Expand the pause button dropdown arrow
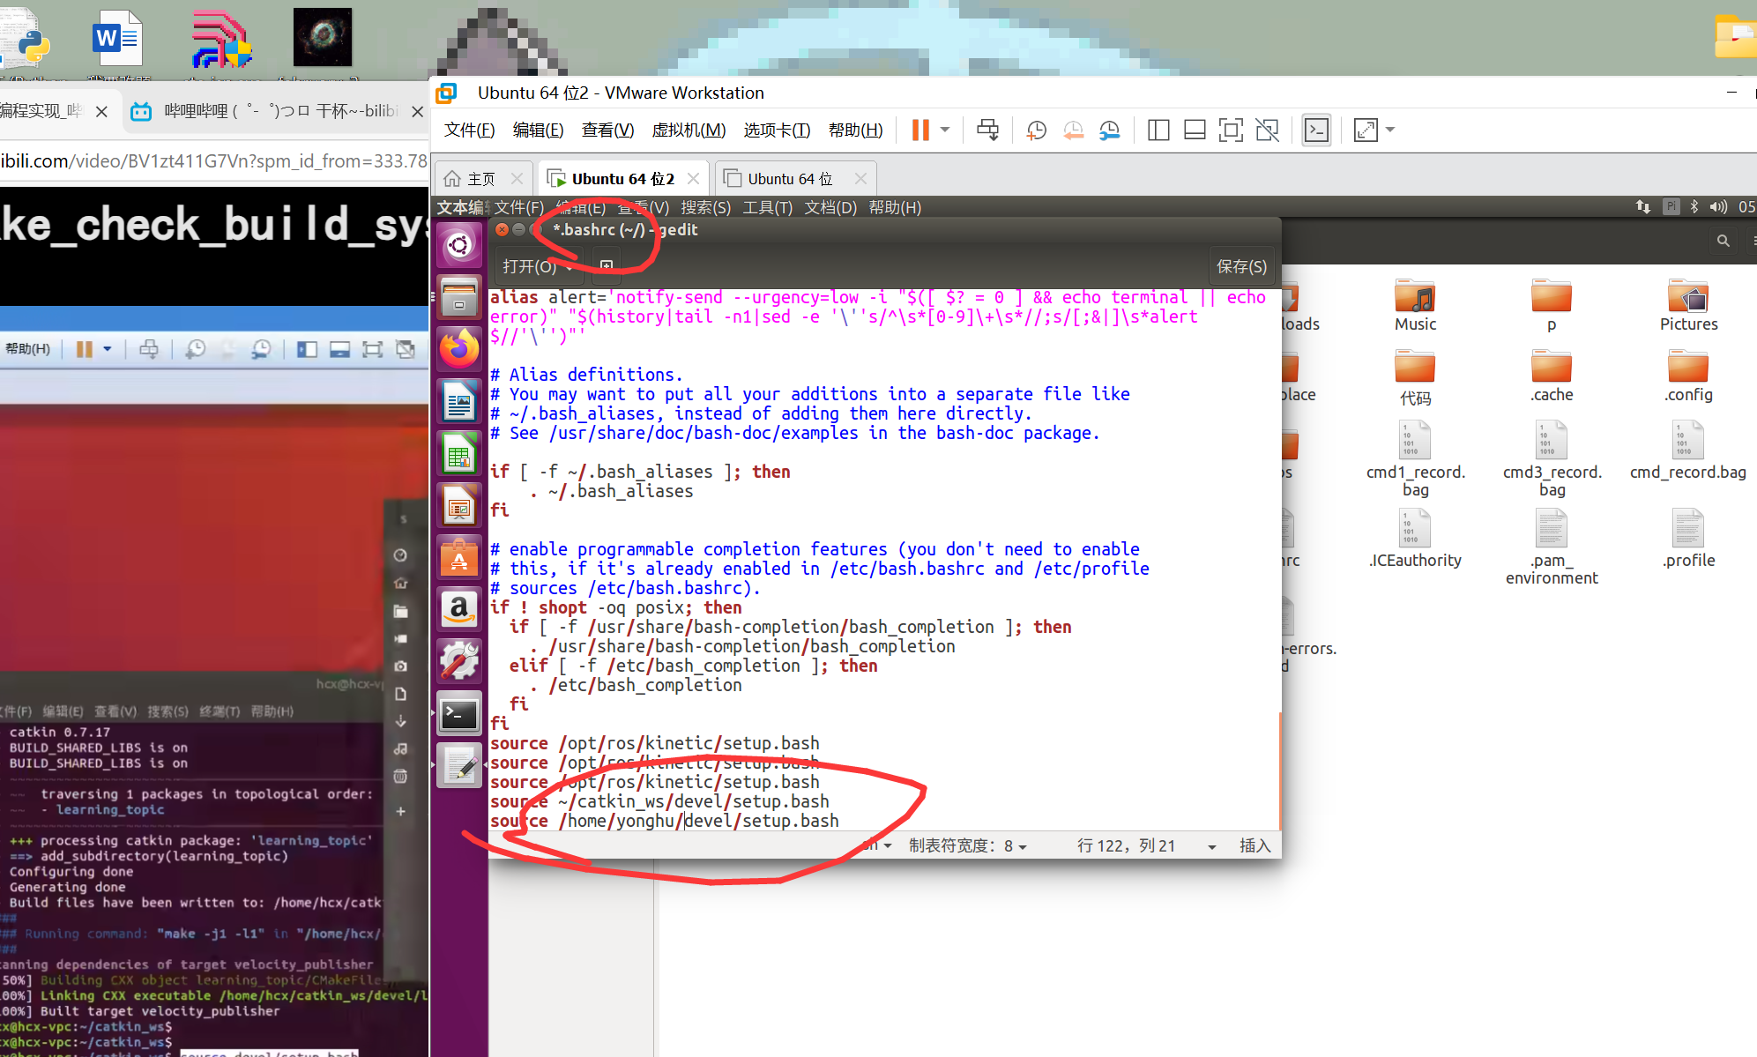1757x1057 pixels. pos(945,130)
